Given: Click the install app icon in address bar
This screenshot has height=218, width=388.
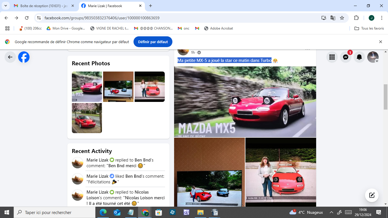Looking at the screenshot, I should (x=324, y=18).
